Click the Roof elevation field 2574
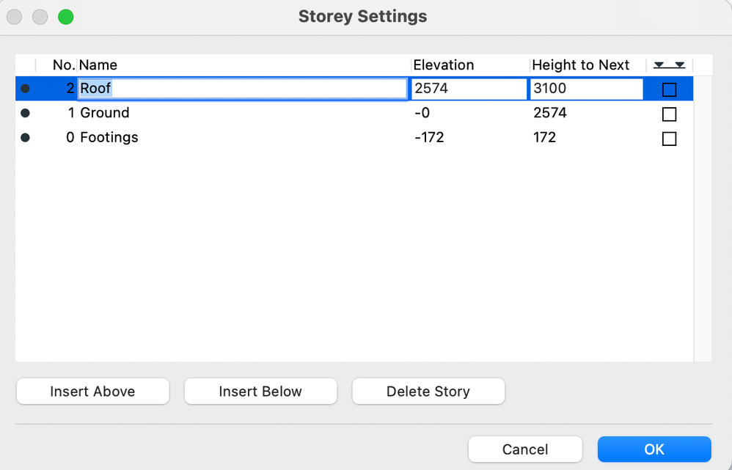This screenshot has width=732, height=470. [469, 89]
